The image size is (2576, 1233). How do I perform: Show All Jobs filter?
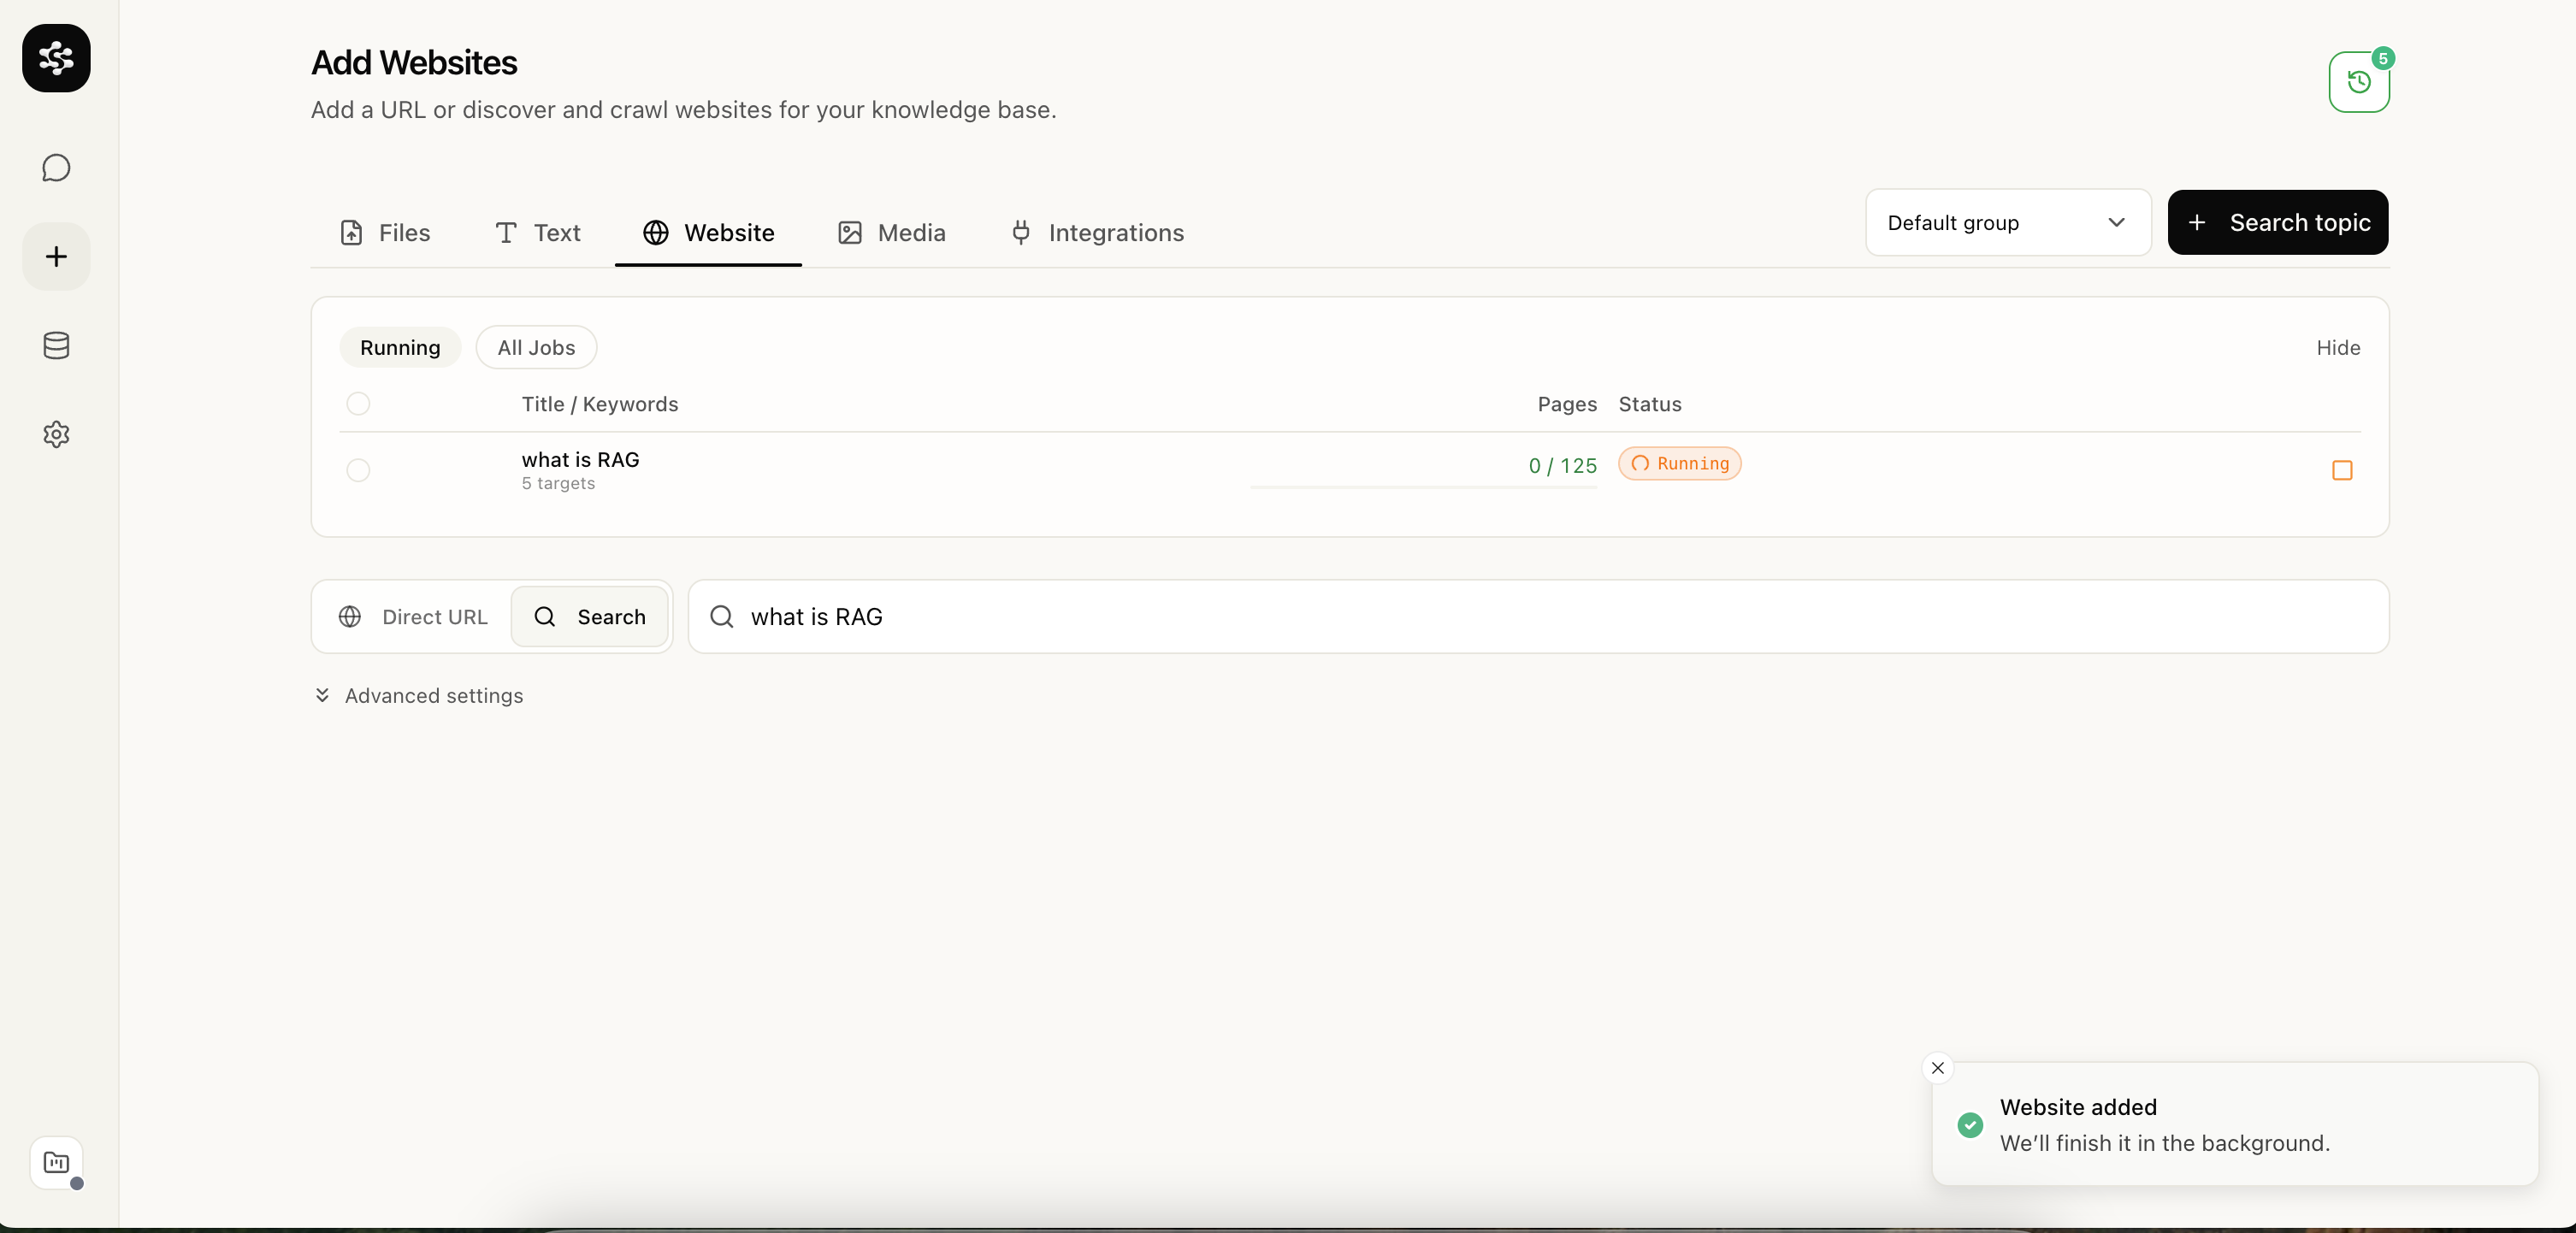pos(536,347)
